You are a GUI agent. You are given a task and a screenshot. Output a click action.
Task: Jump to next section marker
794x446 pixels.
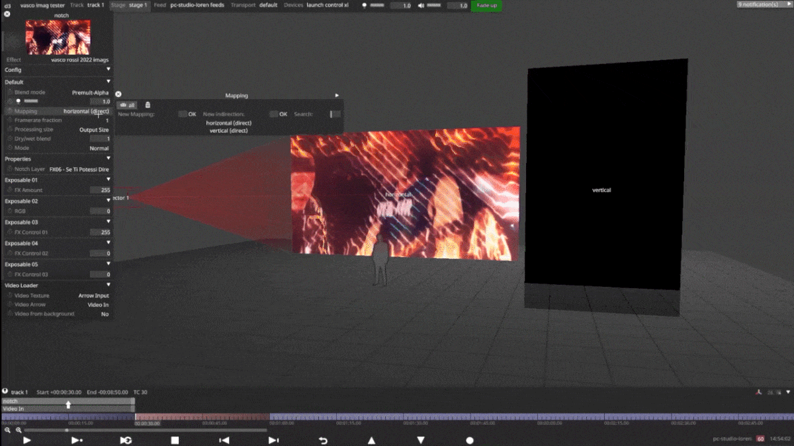point(273,440)
